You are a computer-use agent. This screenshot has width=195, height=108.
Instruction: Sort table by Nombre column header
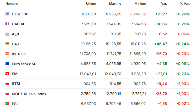(x=12, y=4)
